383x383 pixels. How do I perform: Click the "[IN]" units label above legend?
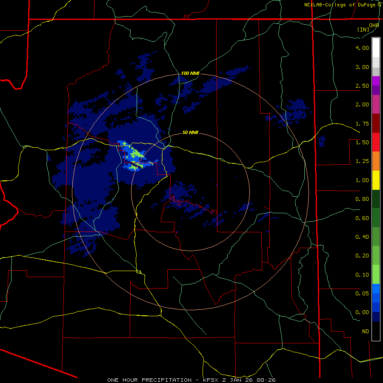(363, 29)
